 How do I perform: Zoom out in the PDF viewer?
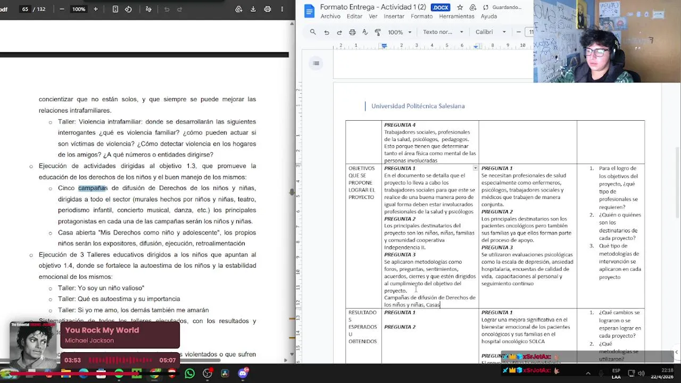click(62, 9)
